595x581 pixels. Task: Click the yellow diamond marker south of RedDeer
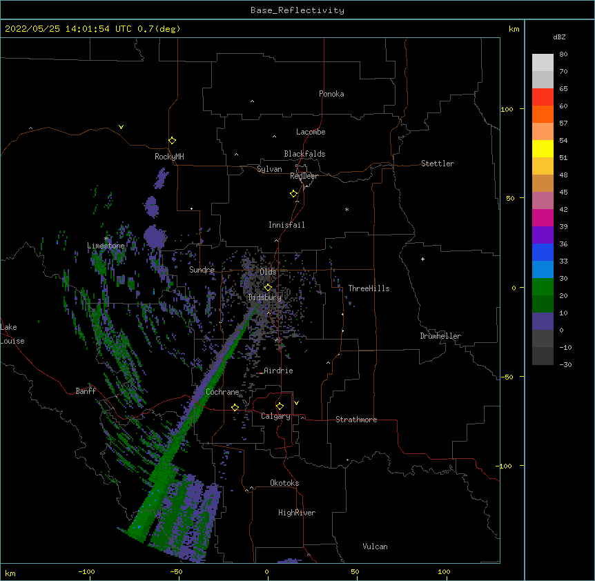(x=293, y=194)
